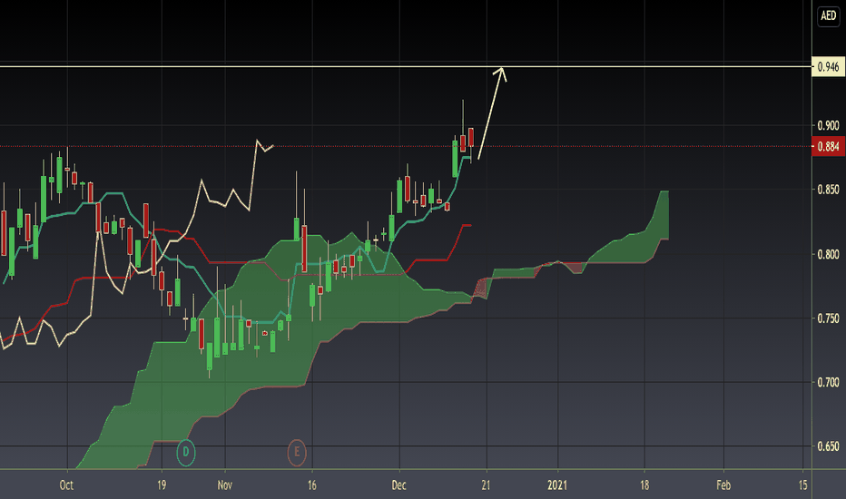This screenshot has width=846, height=499.
Task: Open the dividend 'D' event marker
Action: click(x=185, y=452)
